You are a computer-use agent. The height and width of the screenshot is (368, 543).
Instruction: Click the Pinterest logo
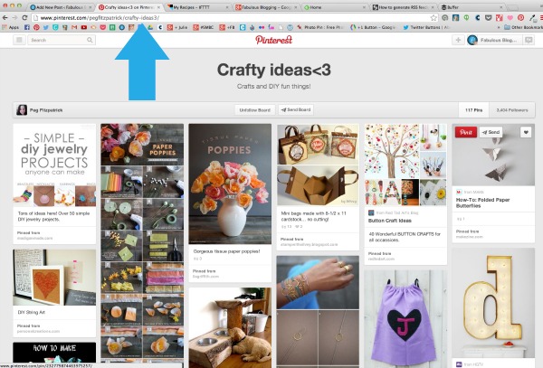pos(274,40)
